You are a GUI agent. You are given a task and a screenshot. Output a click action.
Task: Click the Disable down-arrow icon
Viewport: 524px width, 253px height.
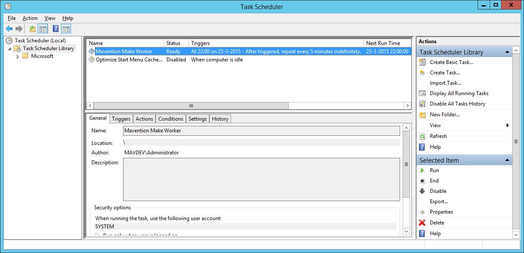(x=422, y=191)
